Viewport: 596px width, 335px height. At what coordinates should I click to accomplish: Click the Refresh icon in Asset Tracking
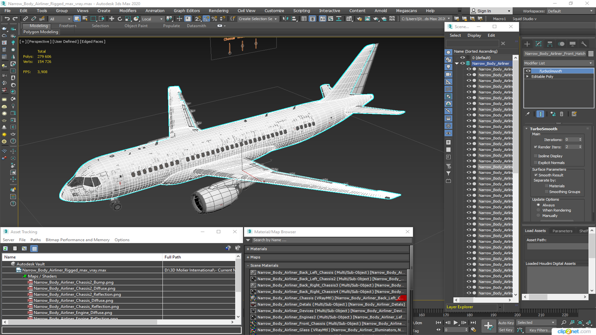coord(6,248)
